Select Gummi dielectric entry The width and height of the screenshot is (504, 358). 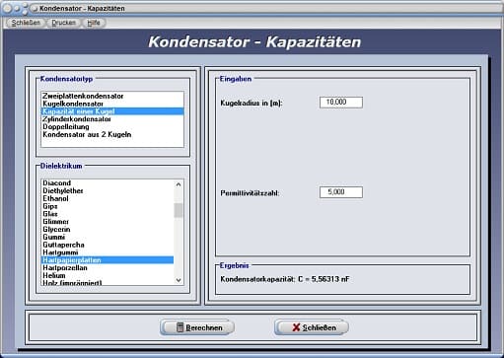[108, 237]
